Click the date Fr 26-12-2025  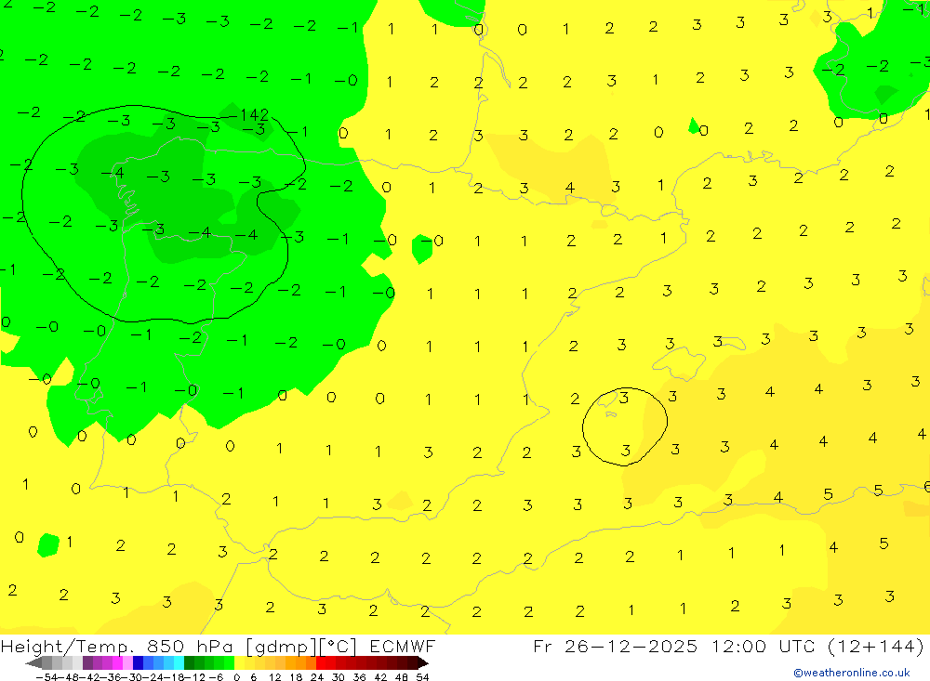(615, 646)
